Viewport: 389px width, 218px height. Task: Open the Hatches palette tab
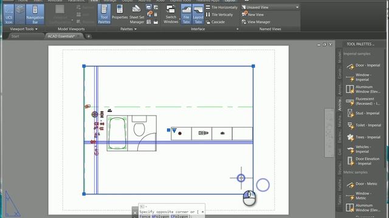[339, 185]
